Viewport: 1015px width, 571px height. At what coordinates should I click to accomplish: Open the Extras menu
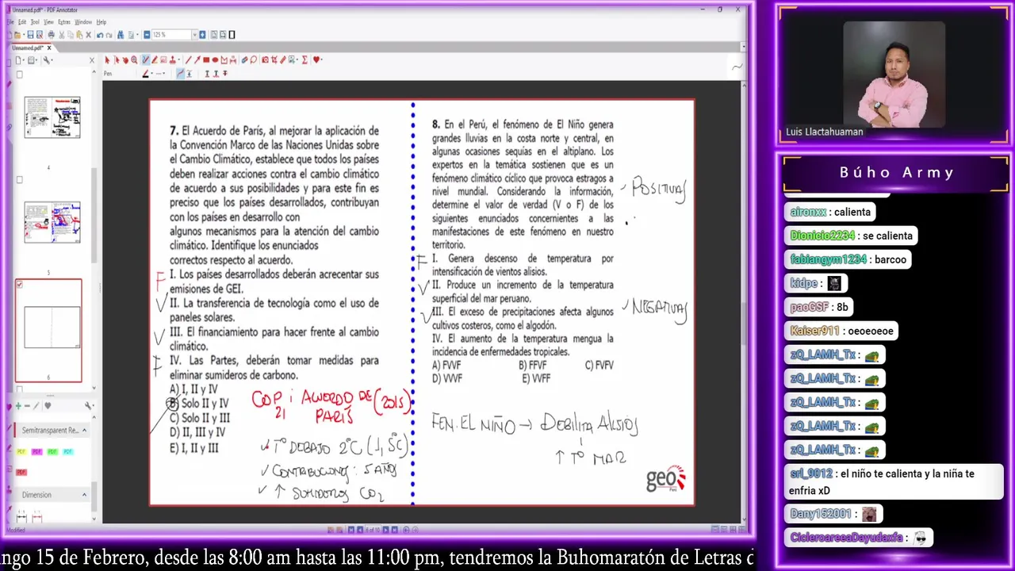tap(64, 22)
